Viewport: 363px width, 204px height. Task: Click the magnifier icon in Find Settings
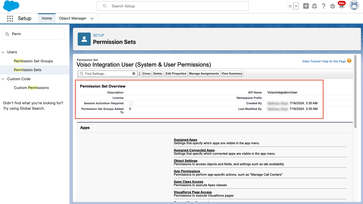82,74
